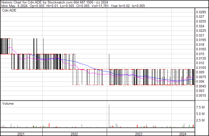Select the 2023 year marker on timeline
Screen dimensions: 209x136
tap(139, 134)
